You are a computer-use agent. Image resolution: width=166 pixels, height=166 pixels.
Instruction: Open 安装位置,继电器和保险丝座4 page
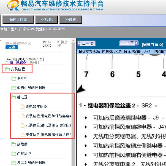pos(48,116)
